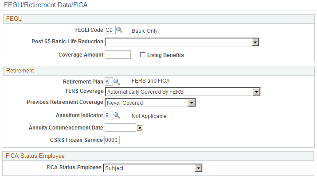Open the FICA Status-Employee dropdown

click(199, 168)
